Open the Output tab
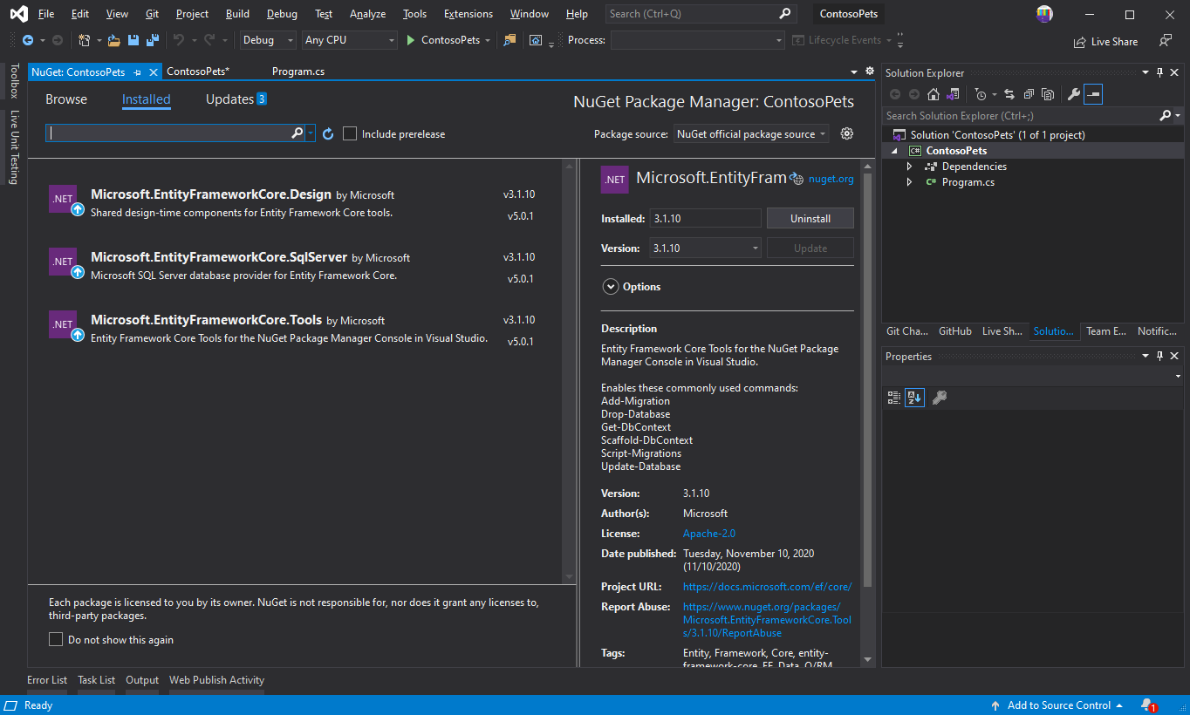1190x715 pixels. pyautogui.click(x=142, y=680)
